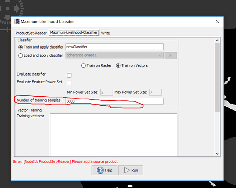Select Load and apply classifier option
Screen dimensions: 236x188
coord(20,56)
